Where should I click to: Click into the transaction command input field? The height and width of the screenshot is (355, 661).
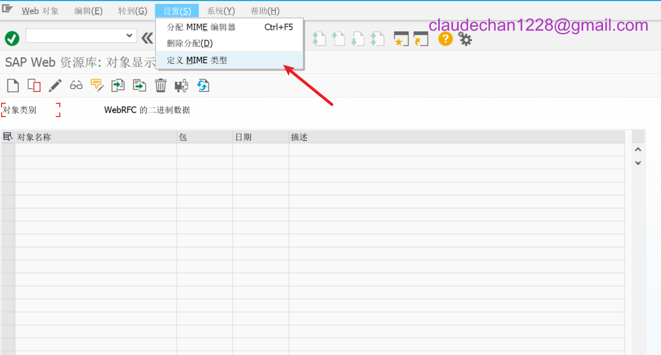click(x=74, y=36)
